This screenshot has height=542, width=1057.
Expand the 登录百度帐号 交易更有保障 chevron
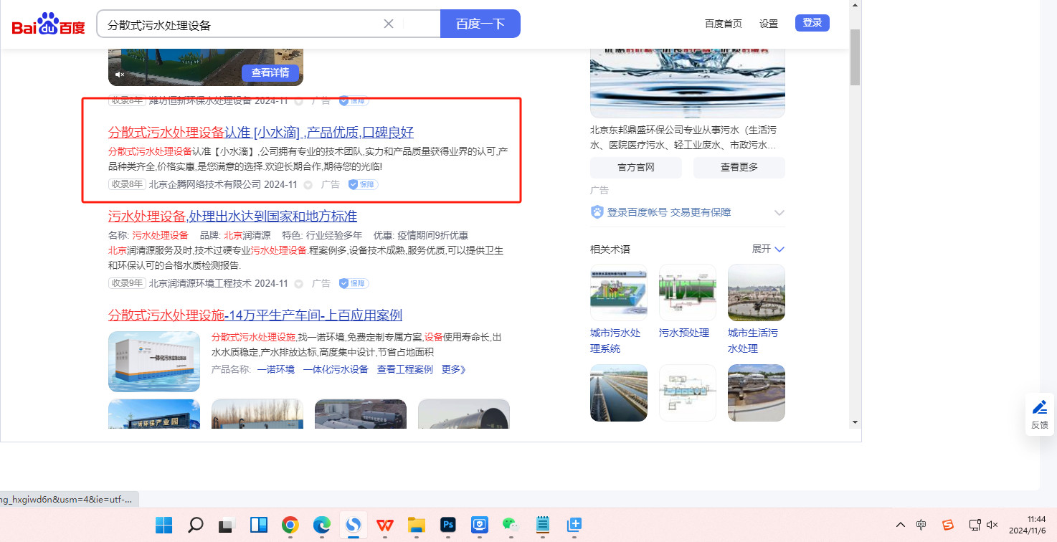tap(779, 213)
